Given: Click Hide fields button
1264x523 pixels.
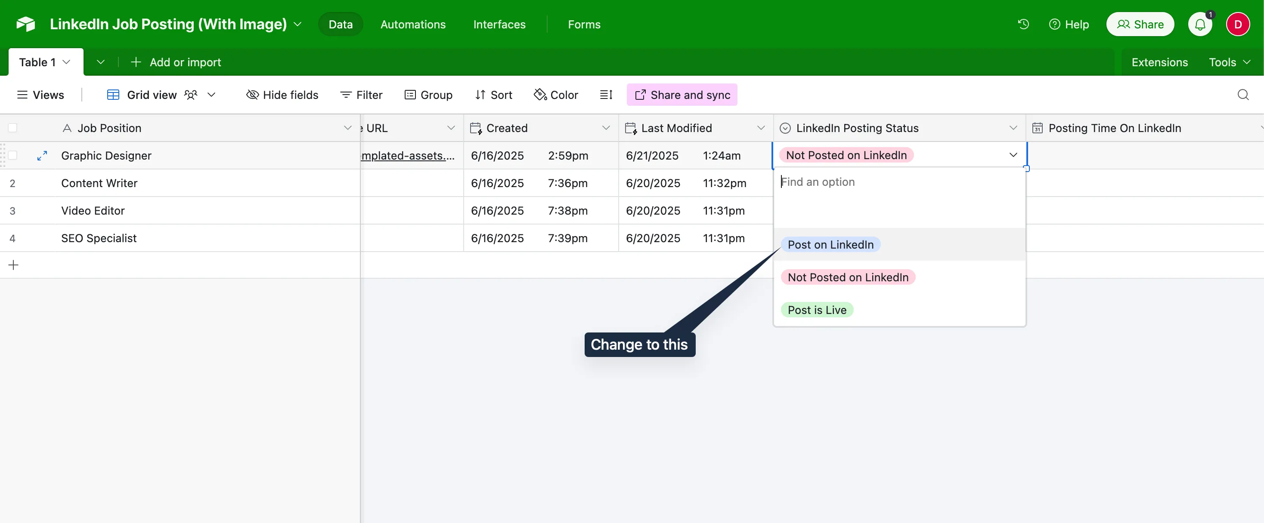Looking at the screenshot, I should pos(282,95).
